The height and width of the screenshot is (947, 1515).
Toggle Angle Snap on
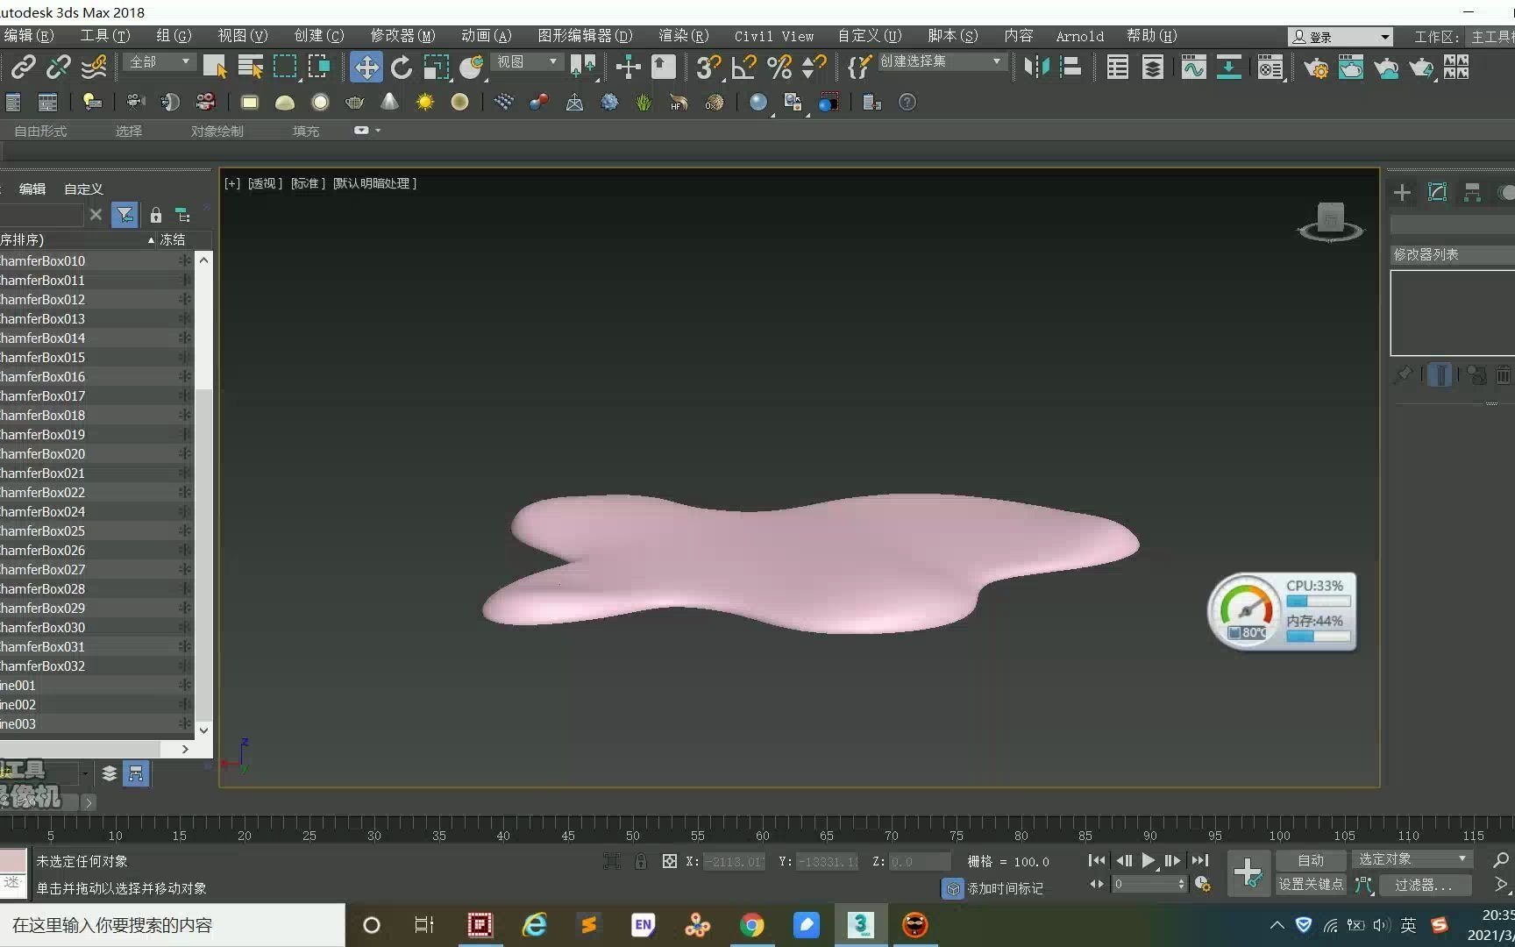point(743,68)
